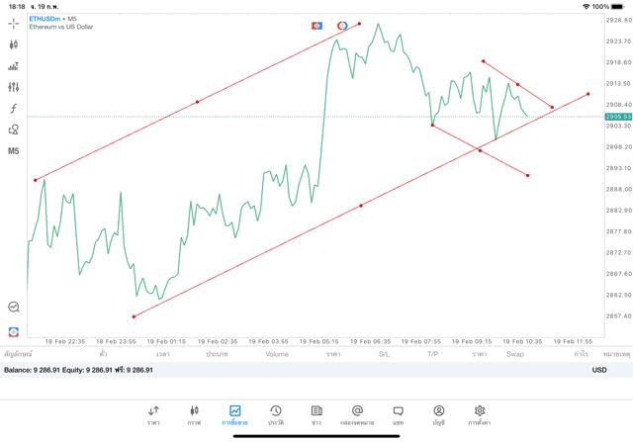Open the บัญชี (Accounts) tab
Screen dimensions: 633x442
coord(438,414)
